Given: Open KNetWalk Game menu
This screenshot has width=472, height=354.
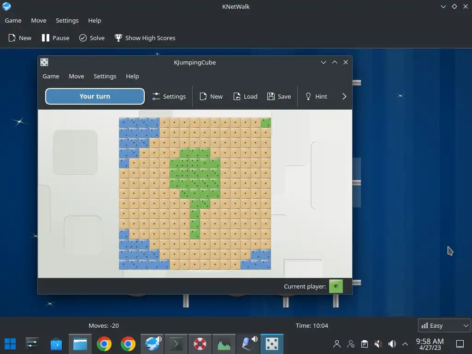Looking at the screenshot, I should pos(13,20).
